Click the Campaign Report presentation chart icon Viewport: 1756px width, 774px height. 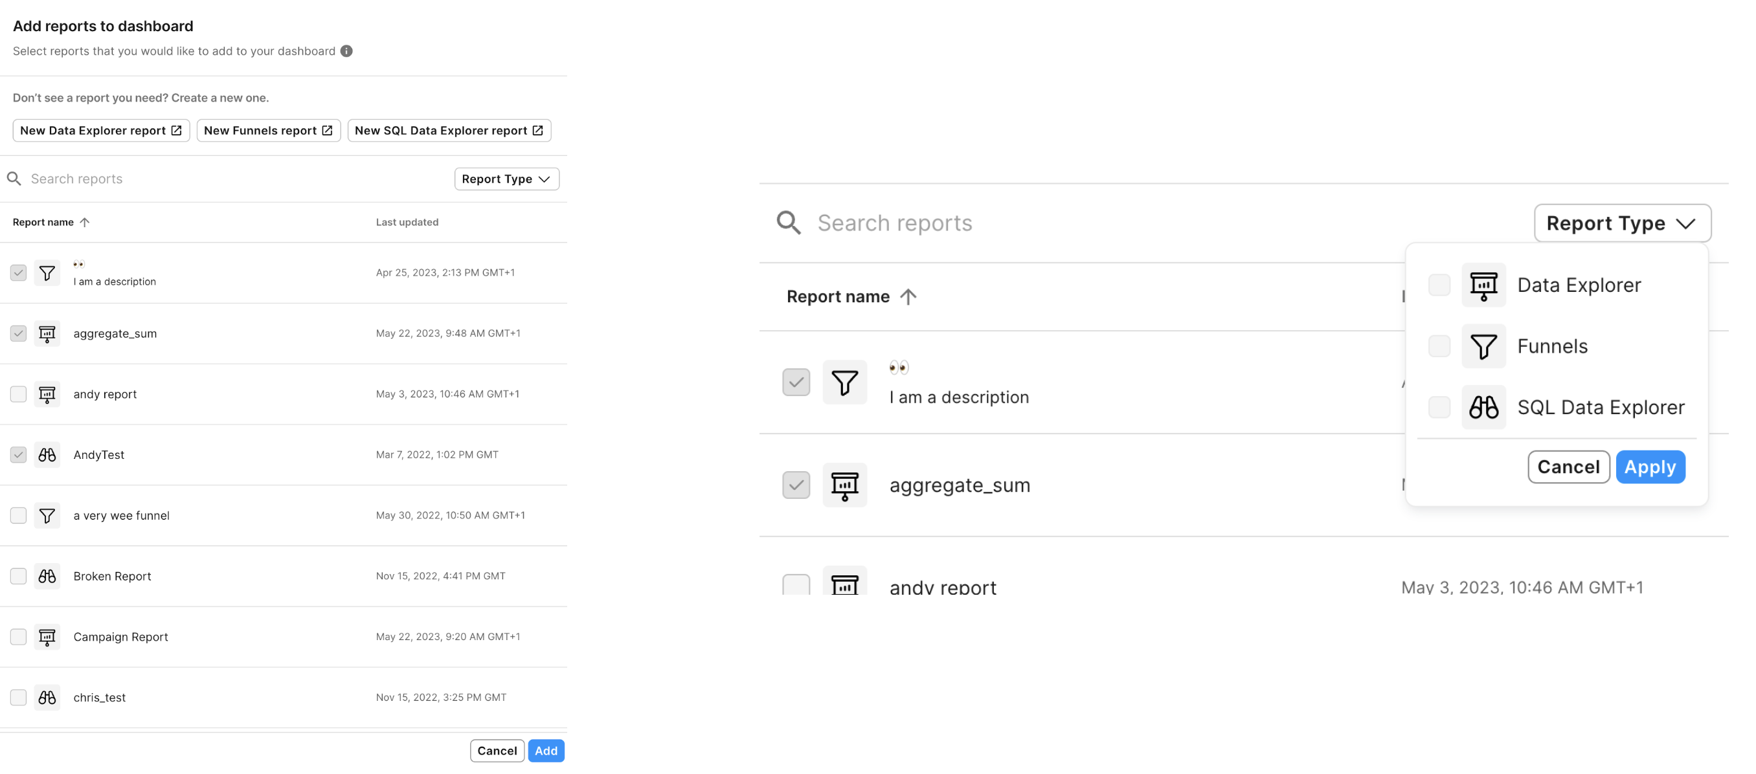coord(47,636)
